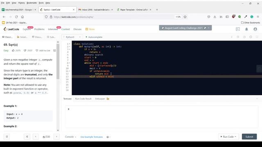
Task: Open the Other Bookmarks folder
Action: click(251, 22)
